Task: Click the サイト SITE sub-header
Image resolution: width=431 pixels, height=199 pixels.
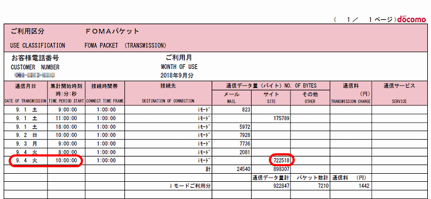Action: 271,97
